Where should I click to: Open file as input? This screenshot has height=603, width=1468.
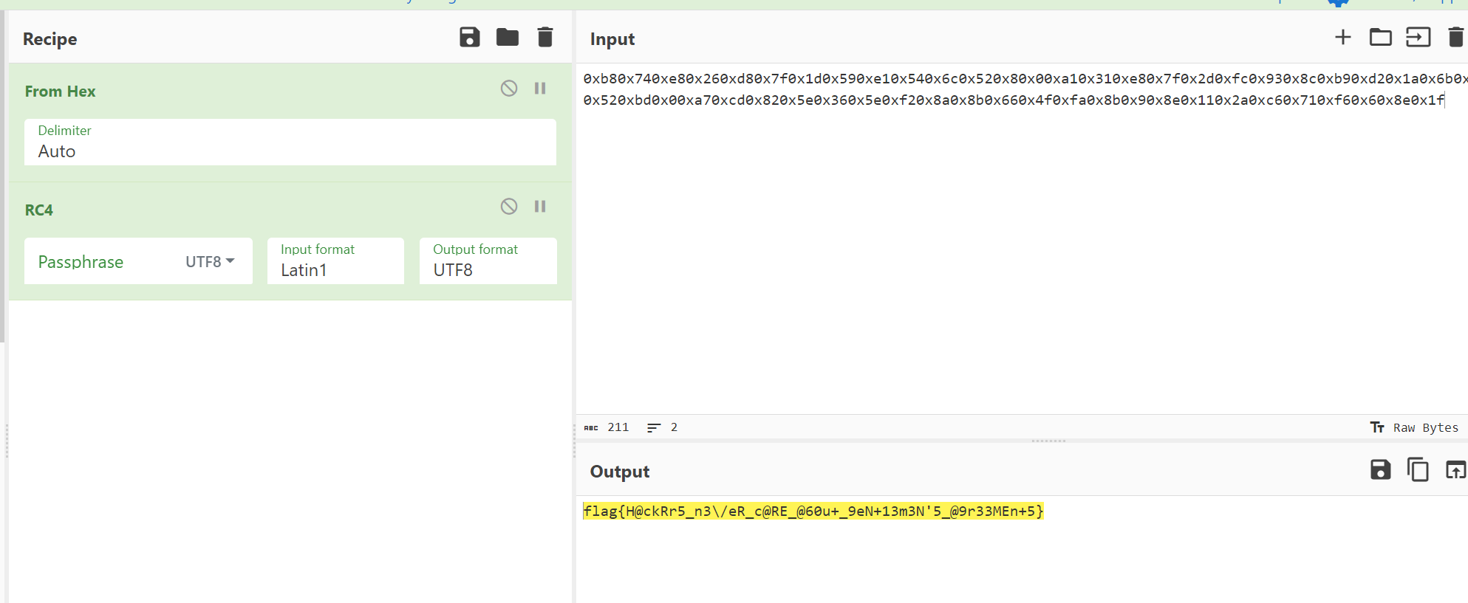coord(1418,38)
